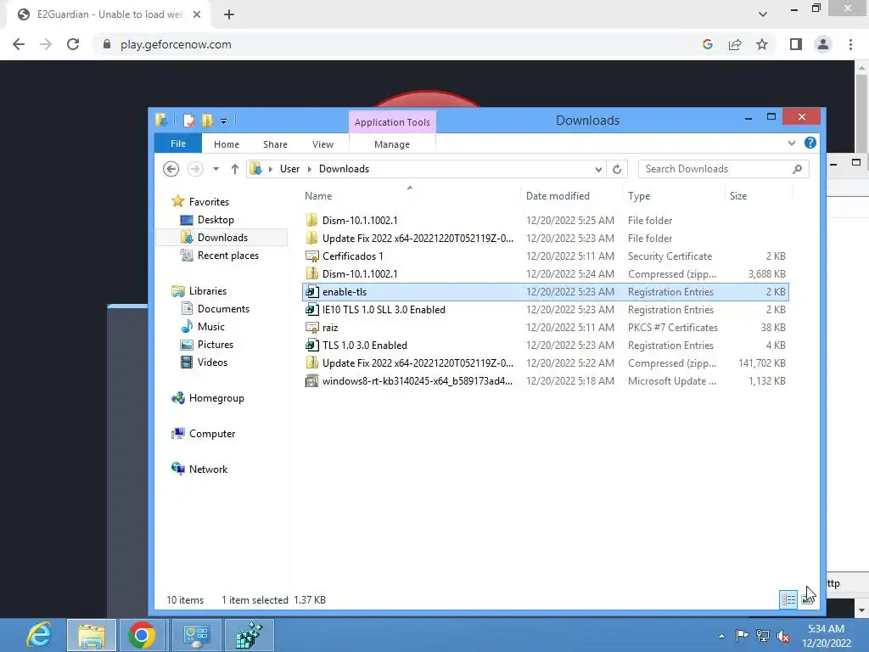Viewport: 869px width, 652px height.
Task: Reload the play.geforcenow.com page
Action: (73, 44)
